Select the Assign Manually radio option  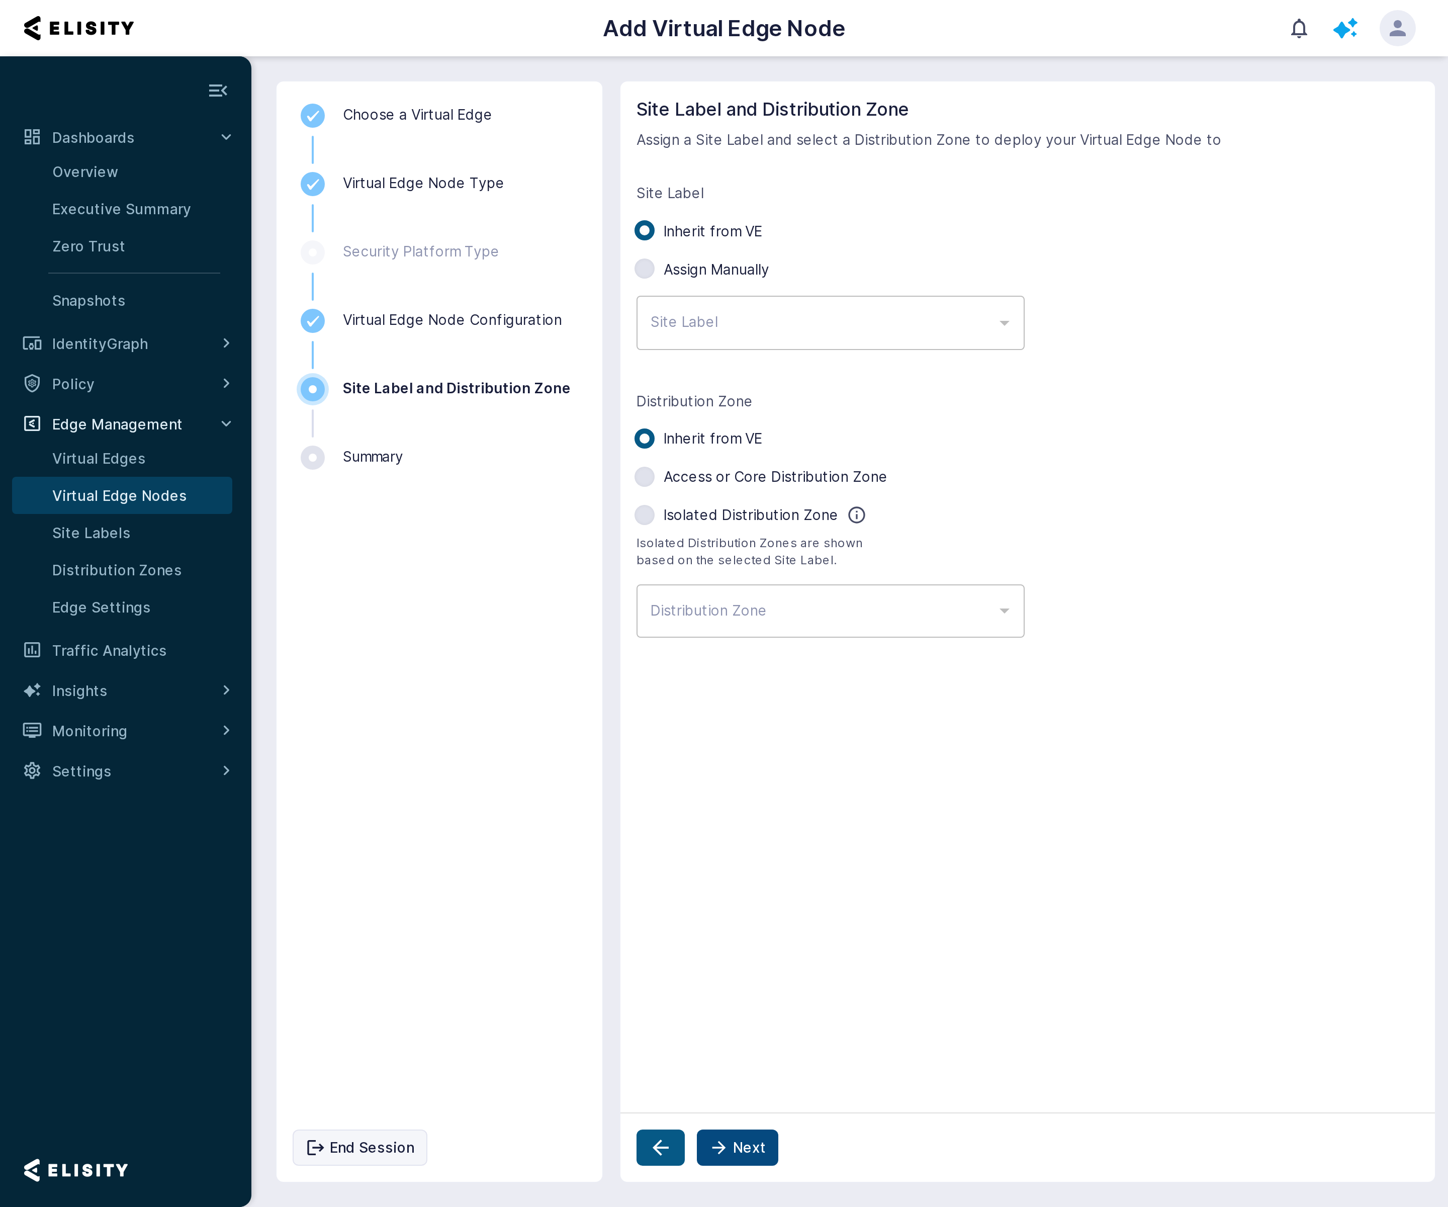[x=644, y=269]
